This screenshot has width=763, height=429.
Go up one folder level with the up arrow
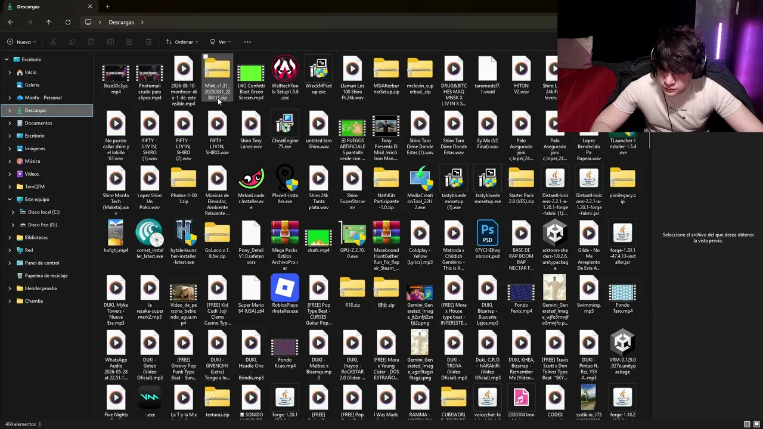tap(49, 22)
